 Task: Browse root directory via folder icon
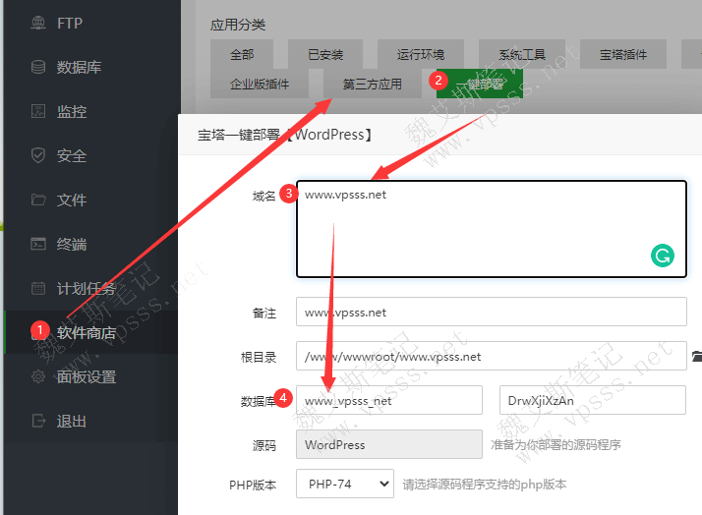[697, 356]
